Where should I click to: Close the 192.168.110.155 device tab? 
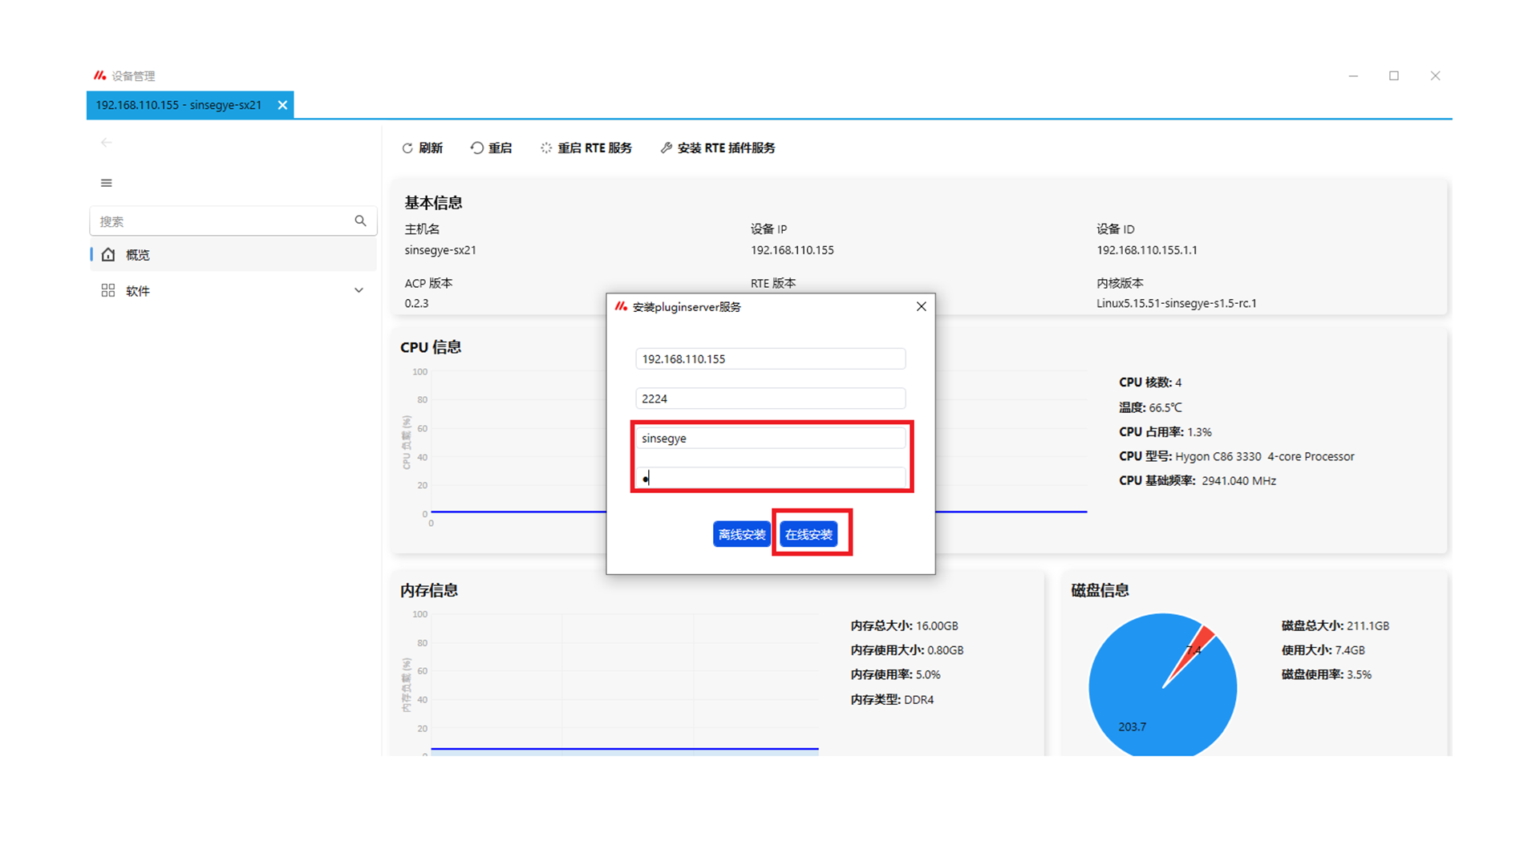(282, 105)
